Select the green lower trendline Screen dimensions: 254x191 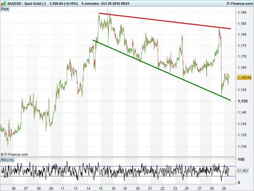click(159, 68)
